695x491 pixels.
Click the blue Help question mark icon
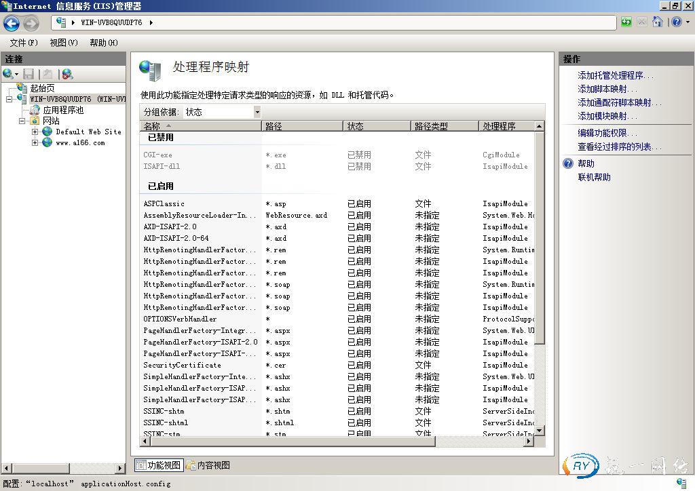[675, 22]
